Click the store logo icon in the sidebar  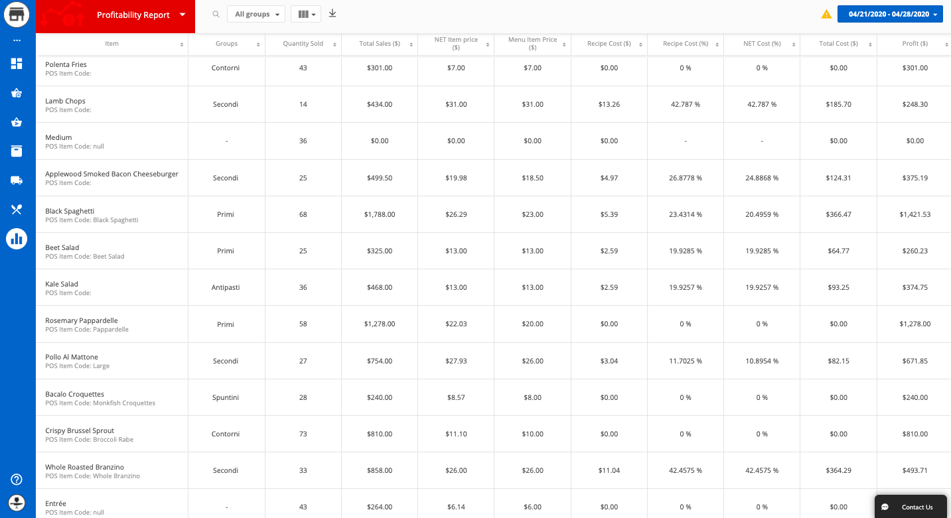[x=17, y=15]
